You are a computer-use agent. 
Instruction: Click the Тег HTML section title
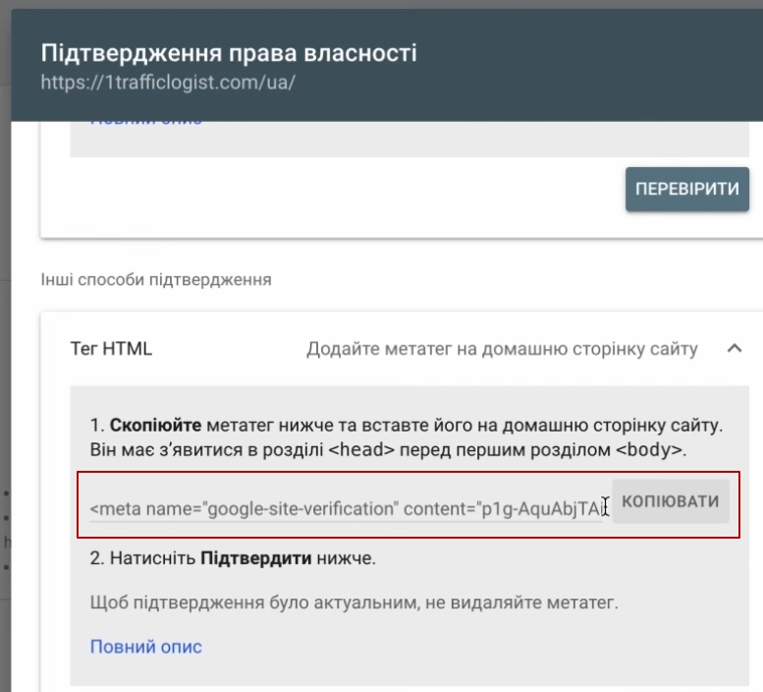click(x=111, y=349)
